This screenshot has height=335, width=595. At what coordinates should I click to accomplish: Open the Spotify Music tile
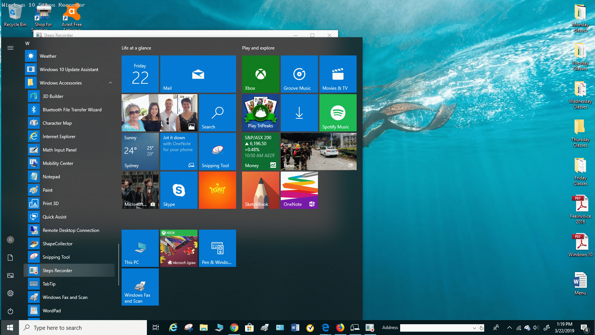point(338,113)
